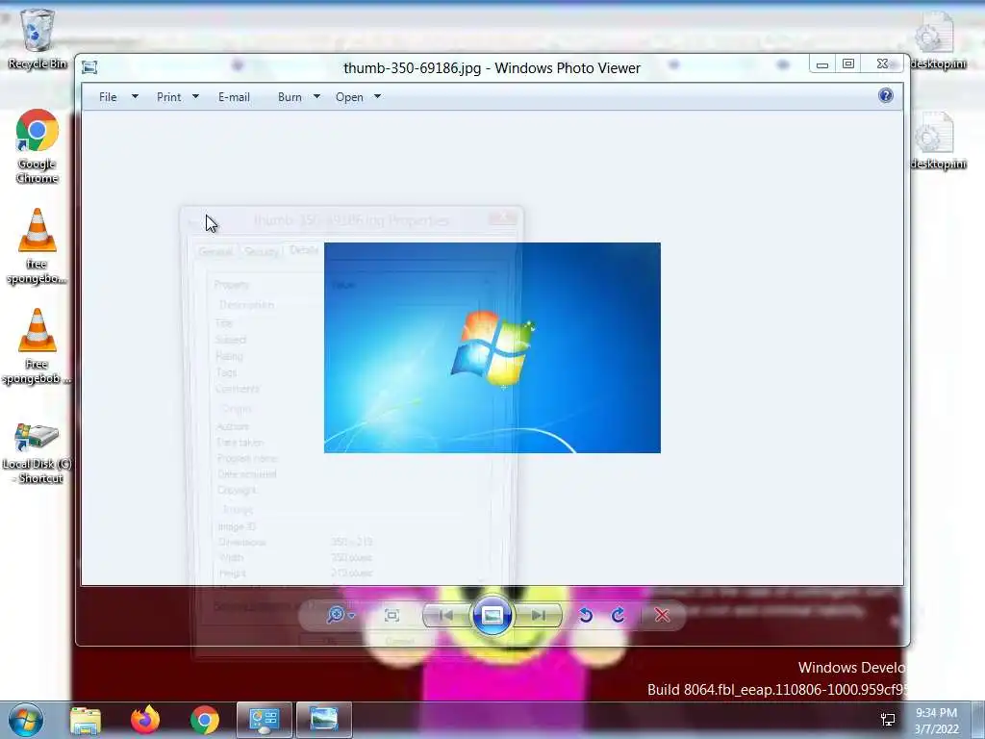Expand the Print dropdown arrow

[195, 97]
